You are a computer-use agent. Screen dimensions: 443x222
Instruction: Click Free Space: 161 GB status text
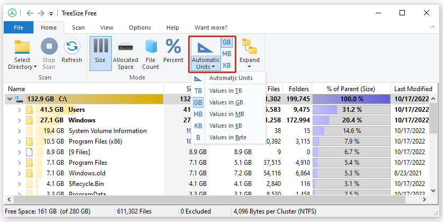pos(48,211)
